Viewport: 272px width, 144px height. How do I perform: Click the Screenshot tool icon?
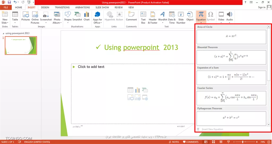(46, 15)
